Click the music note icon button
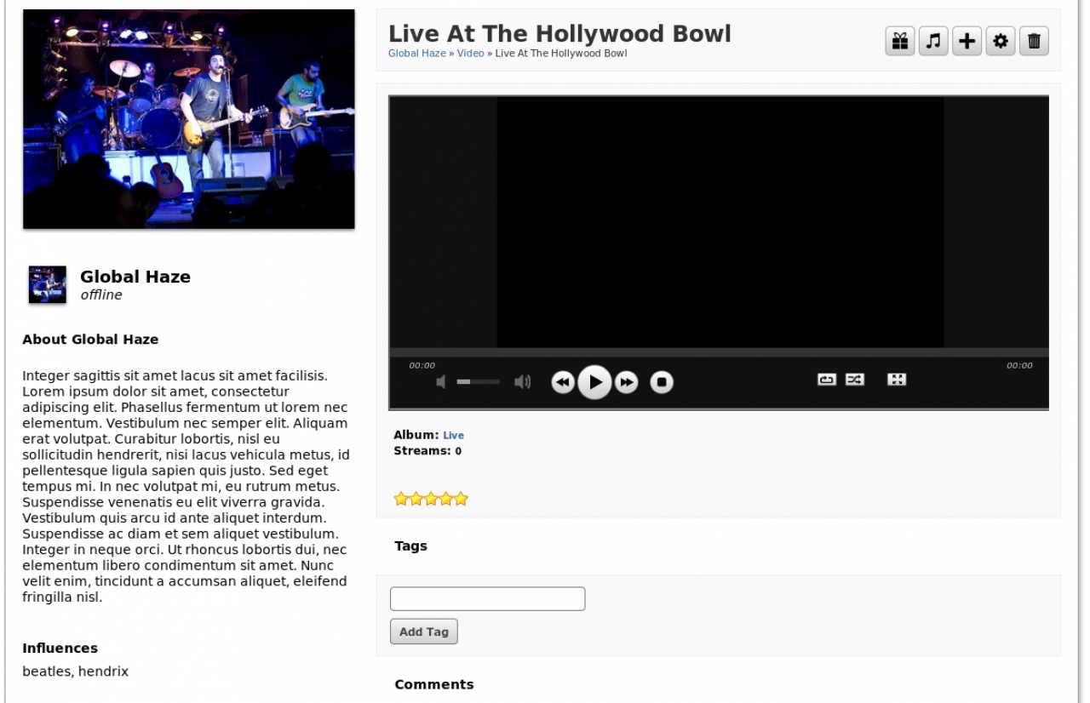This screenshot has width=1090, height=703. tap(933, 41)
